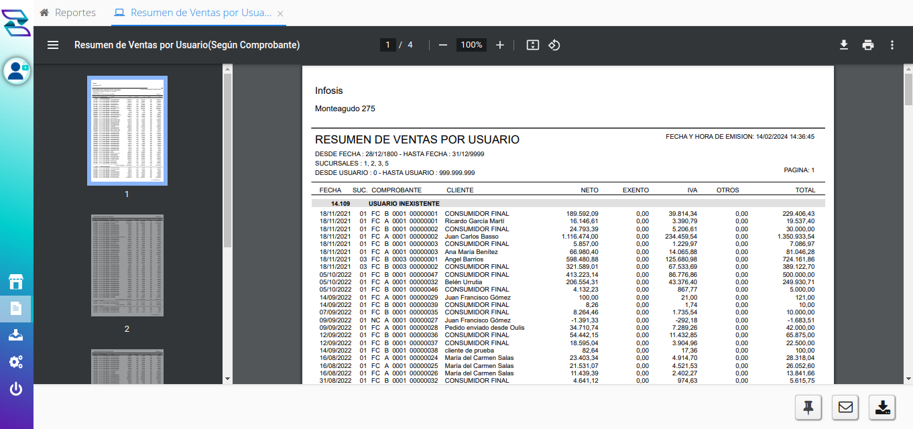Click the zoom in plus button

(x=500, y=45)
